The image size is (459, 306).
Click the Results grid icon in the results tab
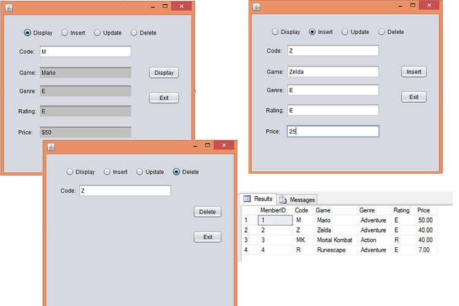[247, 199]
